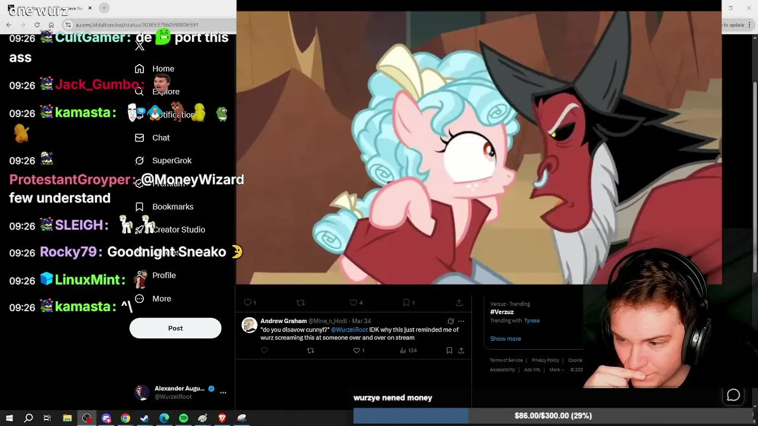Open account switcher dots beside @WurzelRoot

[x=223, y=392]
